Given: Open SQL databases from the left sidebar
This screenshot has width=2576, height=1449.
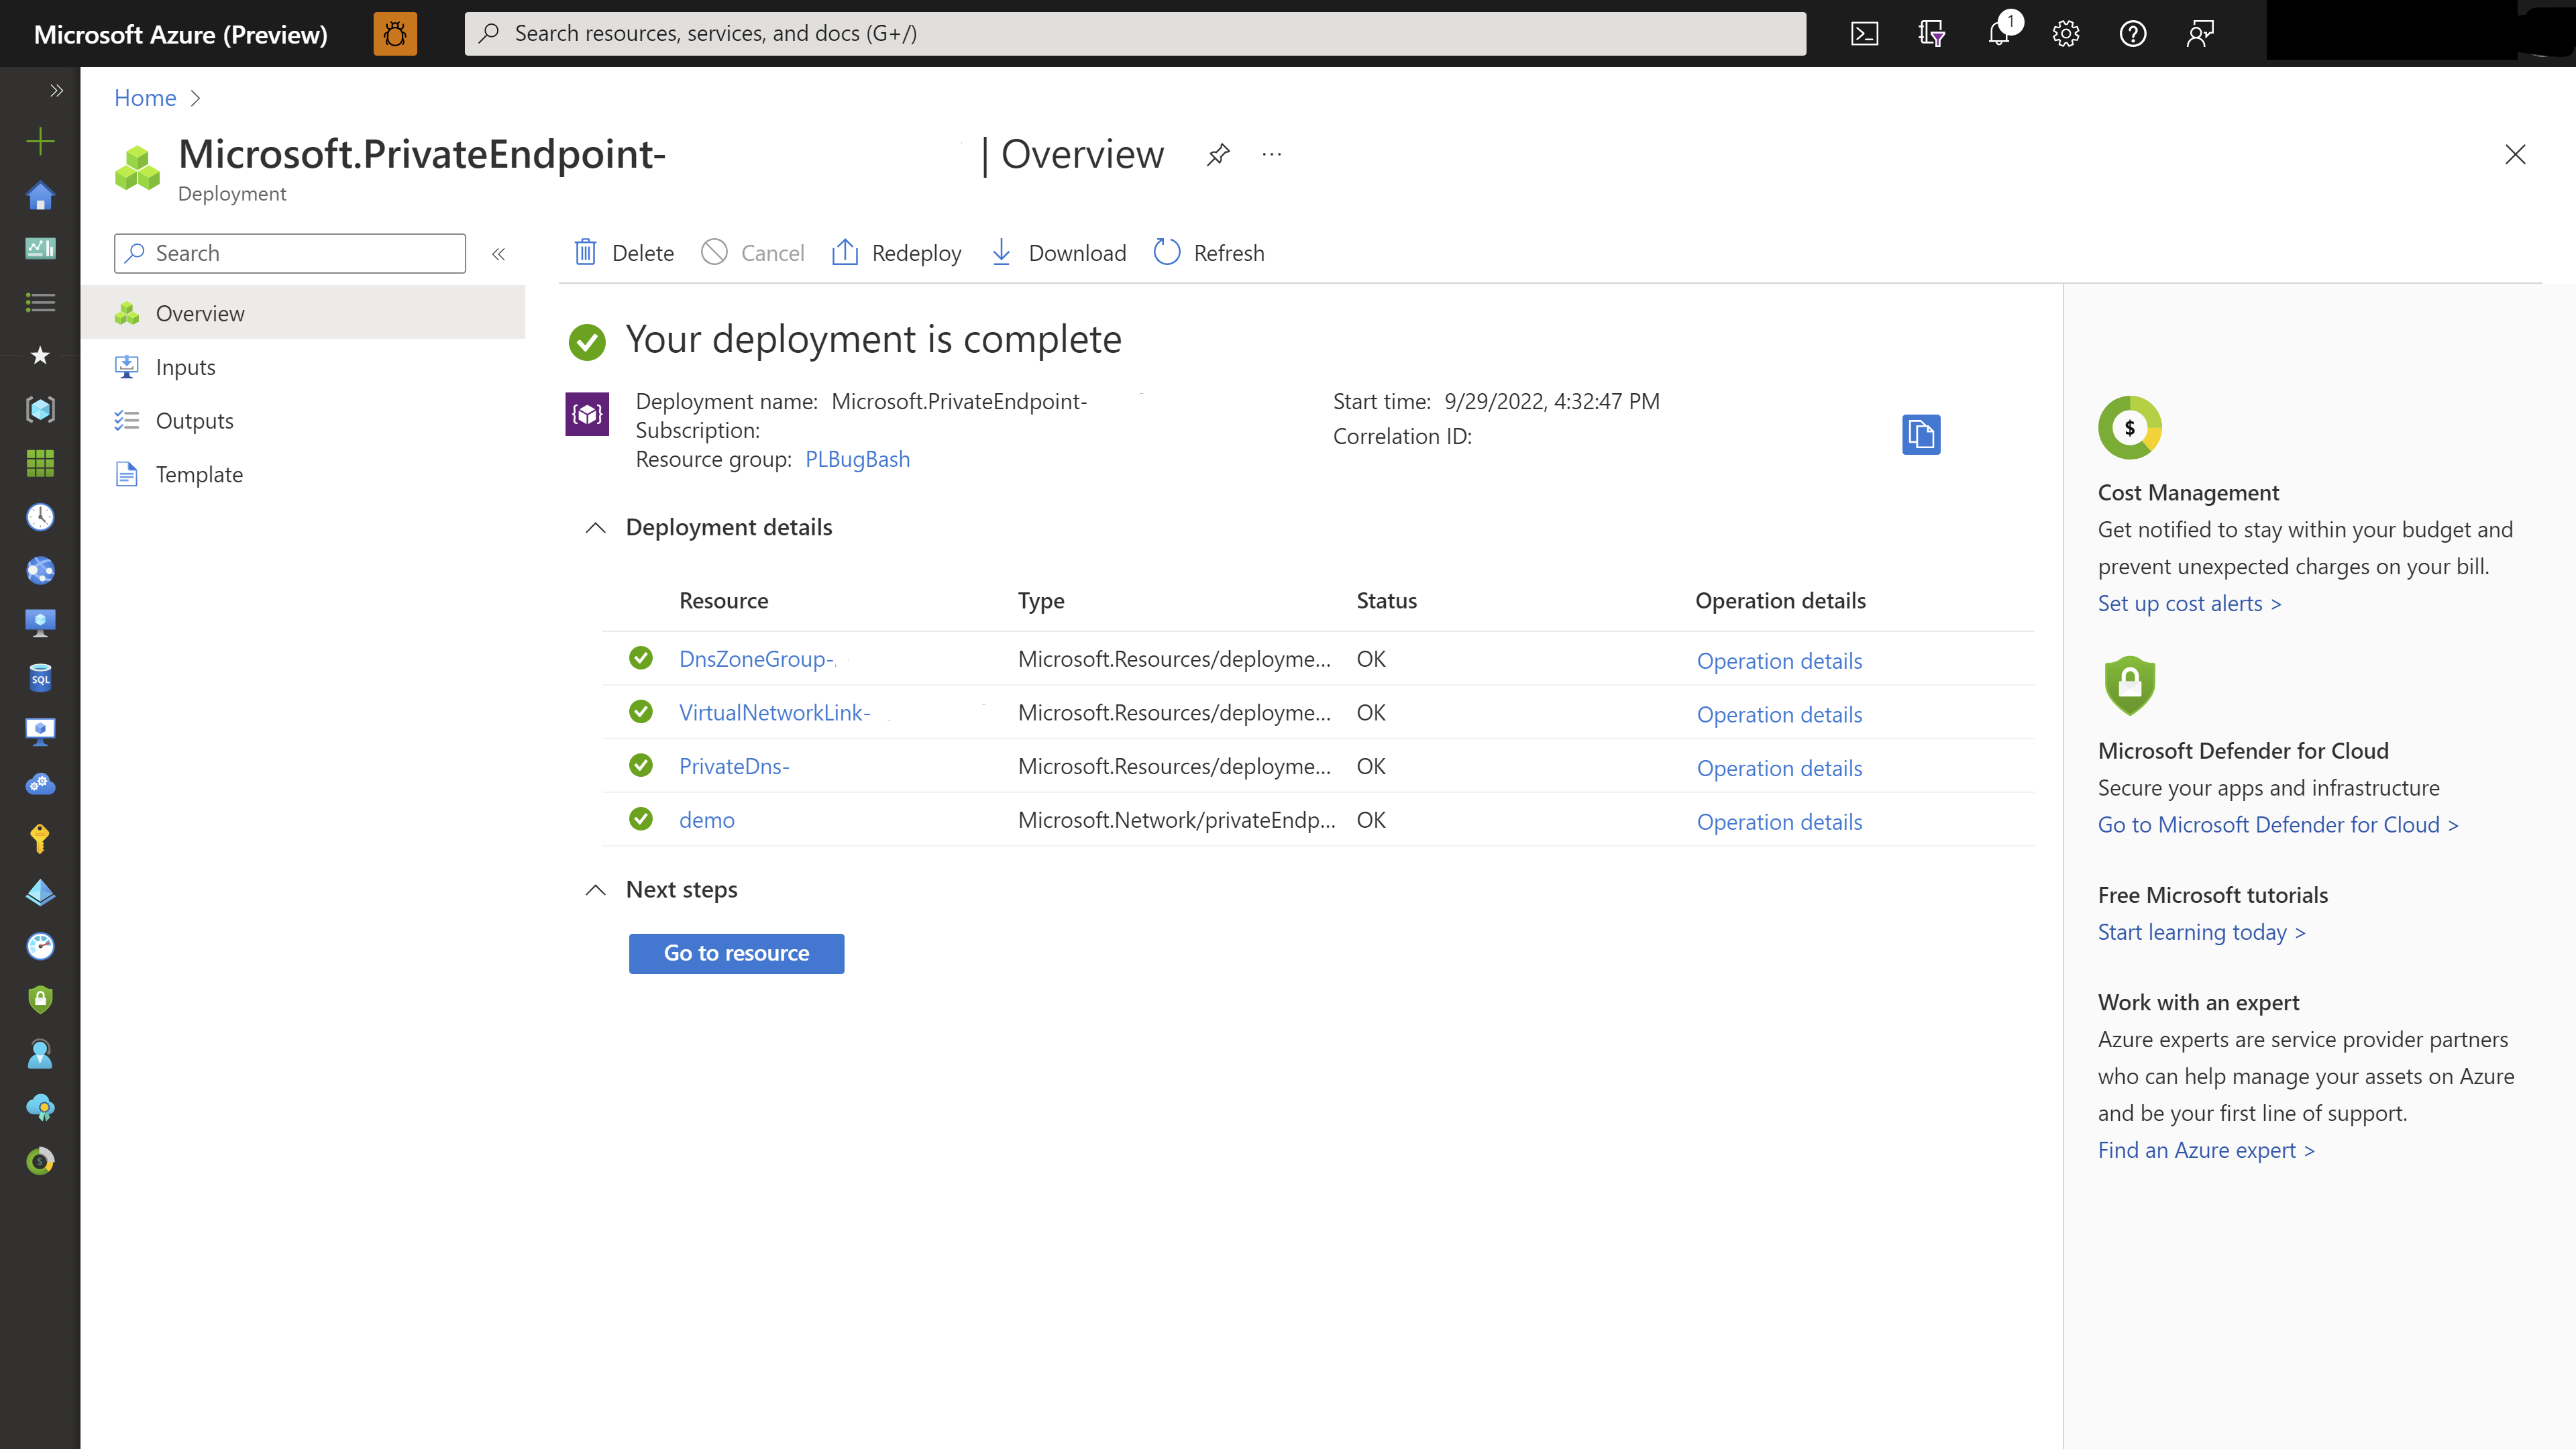Looking at the screenshot, I should tap(40, 677).
